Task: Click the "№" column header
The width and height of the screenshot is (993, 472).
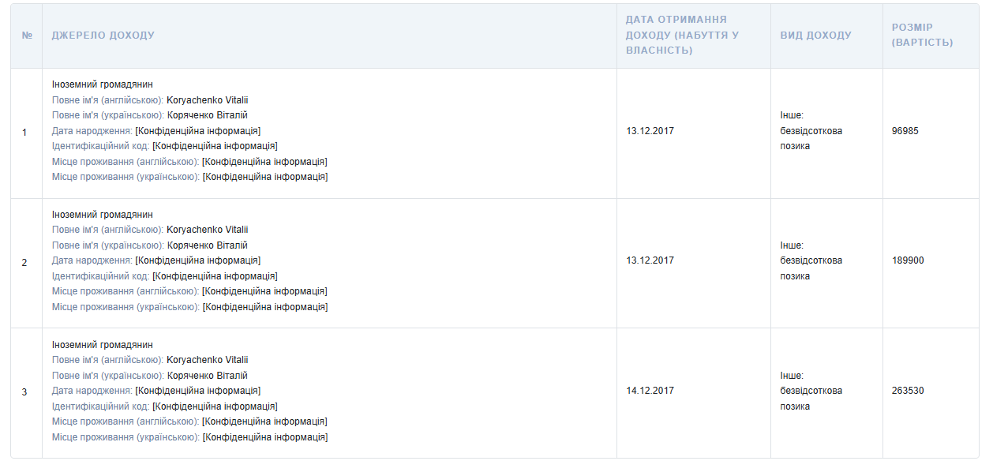Action: [27, 36]
